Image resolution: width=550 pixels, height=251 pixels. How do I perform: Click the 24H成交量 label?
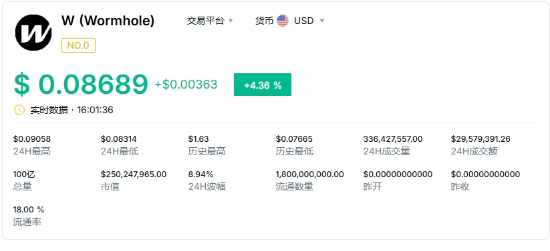(x=386, y=151)
